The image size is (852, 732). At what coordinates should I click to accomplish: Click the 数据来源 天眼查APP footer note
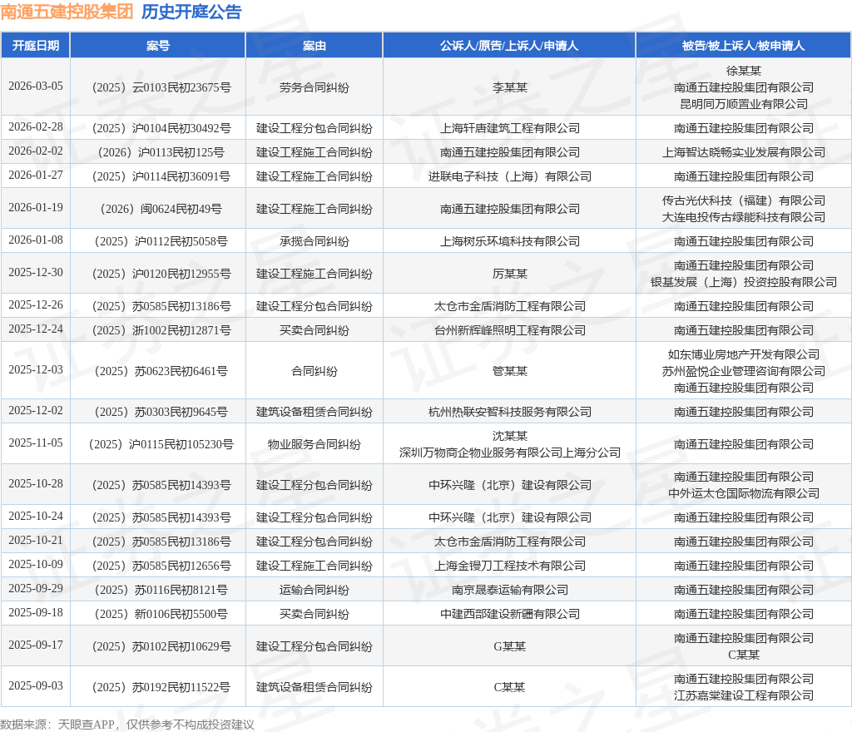[x=126, y=725]
